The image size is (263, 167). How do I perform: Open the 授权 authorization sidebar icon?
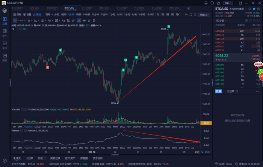point(5,56)
